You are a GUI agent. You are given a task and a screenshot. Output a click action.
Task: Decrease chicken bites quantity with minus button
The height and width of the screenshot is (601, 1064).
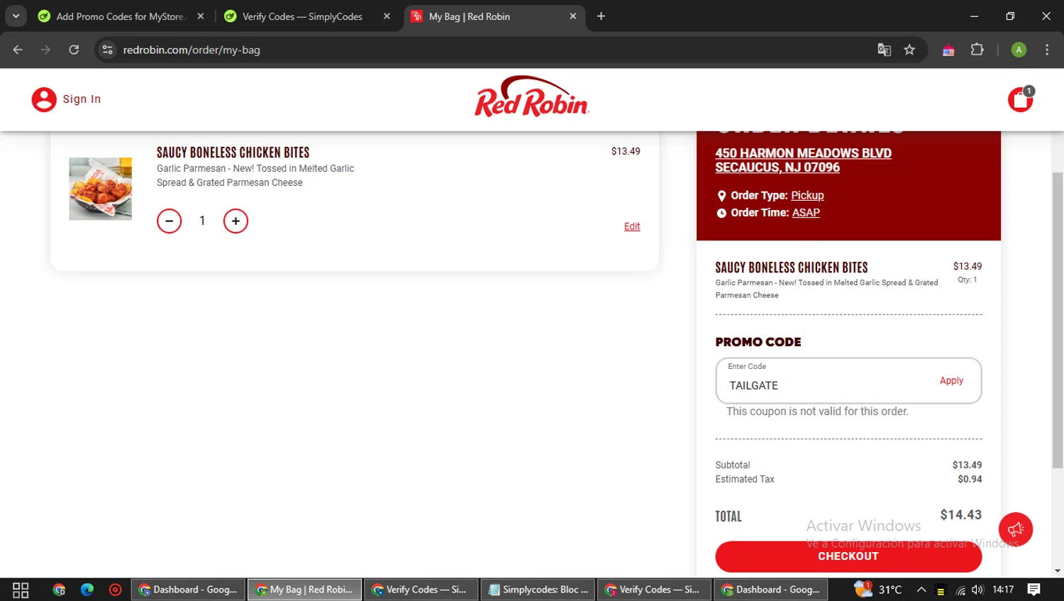[x=169, y=221]
